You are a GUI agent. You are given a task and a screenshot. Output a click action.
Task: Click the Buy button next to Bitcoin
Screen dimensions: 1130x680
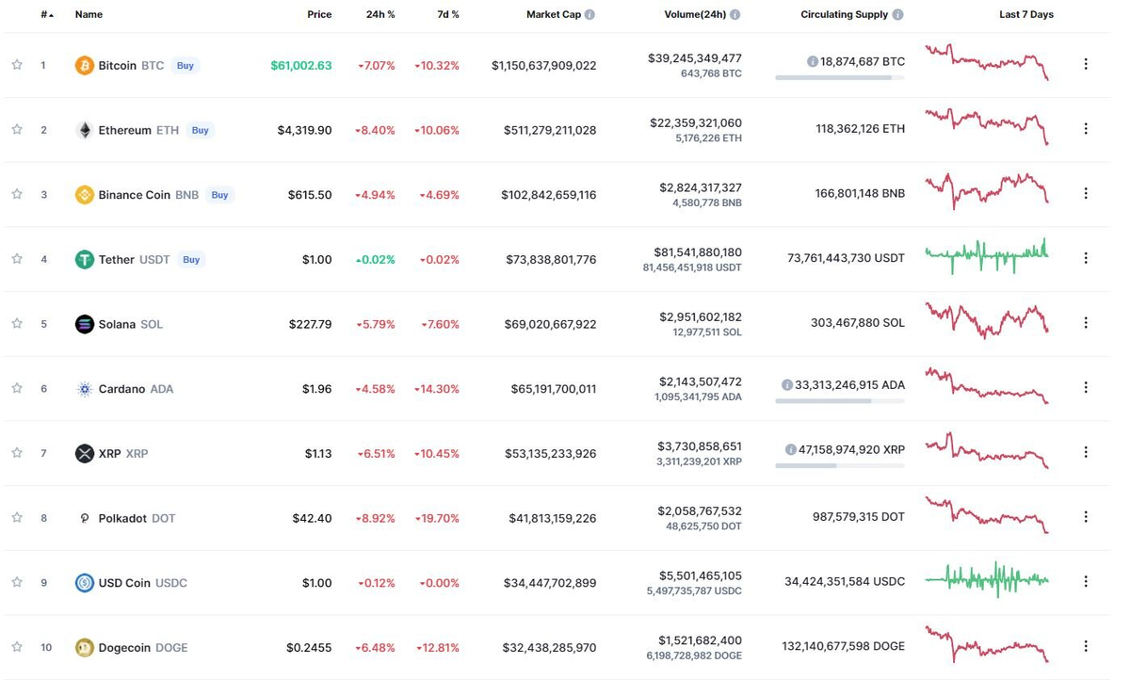(x=185, y=65)
